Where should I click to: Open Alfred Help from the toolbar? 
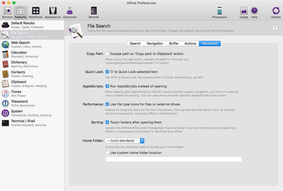point(254,11)
